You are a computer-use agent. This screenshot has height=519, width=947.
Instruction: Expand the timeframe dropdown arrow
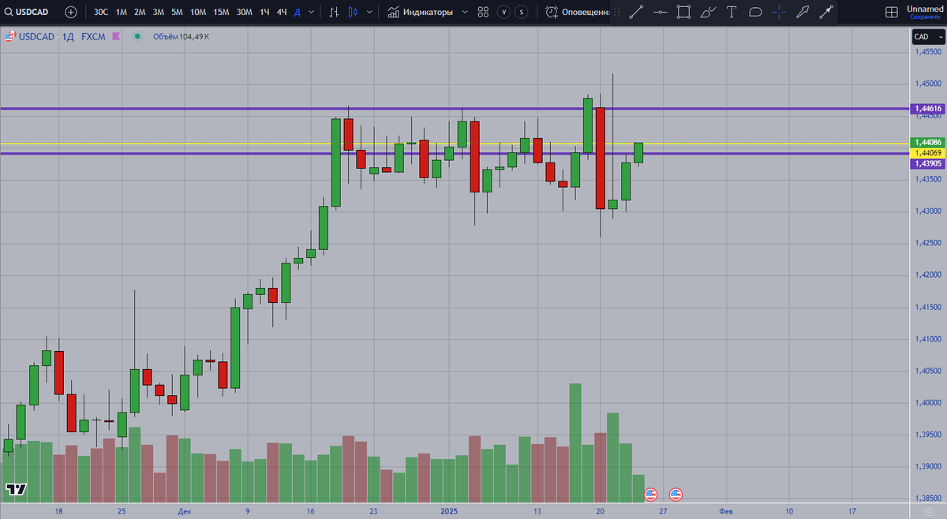(311, 12)
